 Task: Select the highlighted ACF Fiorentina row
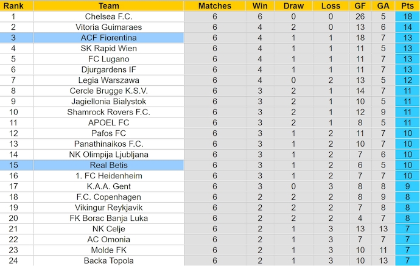click(x=108, y=38)
